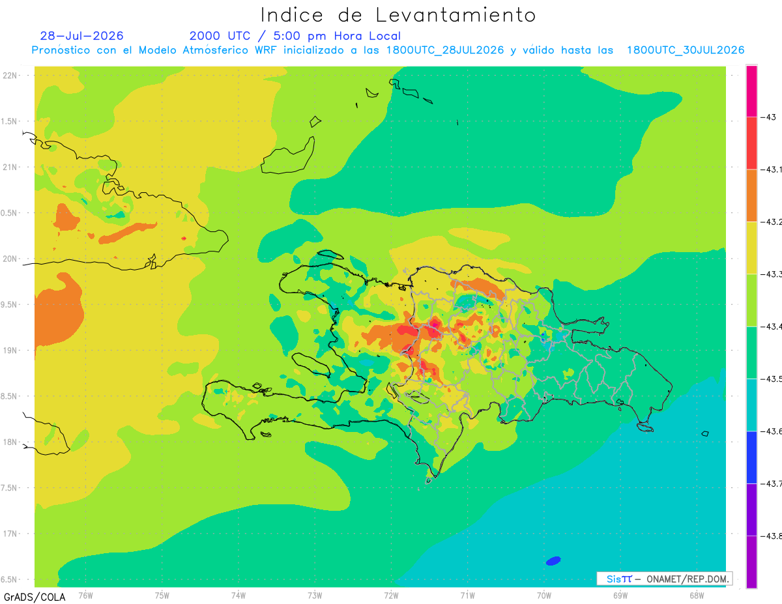Click the '76W' longitude label
The height and width of the screenshot is (604, 782).
85,595
